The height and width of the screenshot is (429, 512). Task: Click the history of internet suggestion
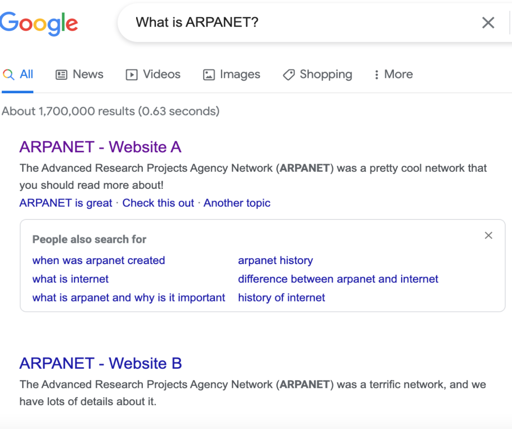point(281,297)
